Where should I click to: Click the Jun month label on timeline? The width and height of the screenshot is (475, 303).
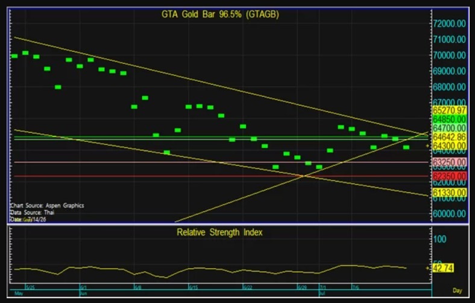pos(83,293)
